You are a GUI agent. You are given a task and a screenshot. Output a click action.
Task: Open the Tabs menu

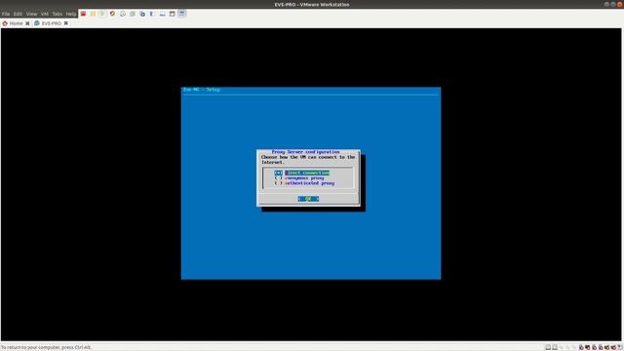(58, 14)
